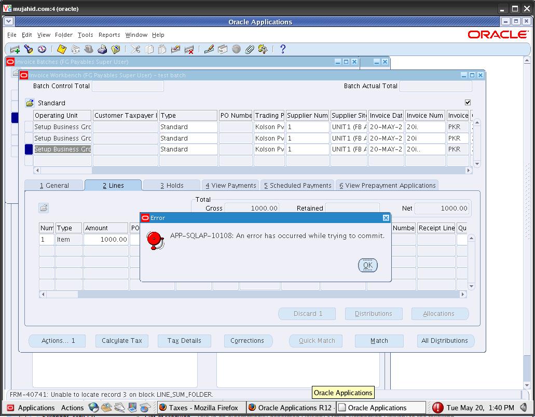Open the 5 Scheduled Payments tab
This screenshot has width=535, height=417.
(x=297, y=186)
